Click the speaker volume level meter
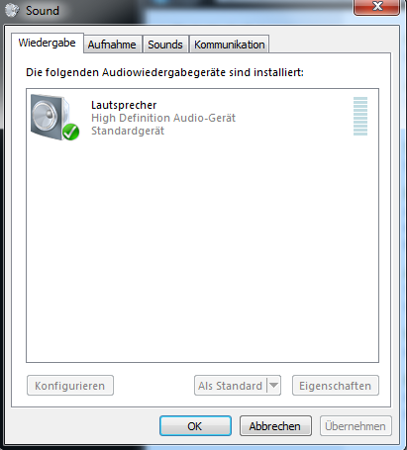 [x=360, y=116]
